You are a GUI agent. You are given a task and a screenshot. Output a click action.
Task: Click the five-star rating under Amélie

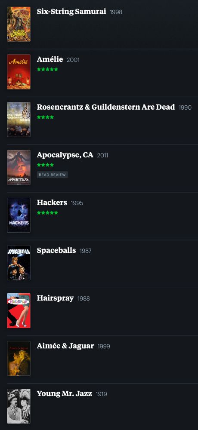click(x=47, y=69)
